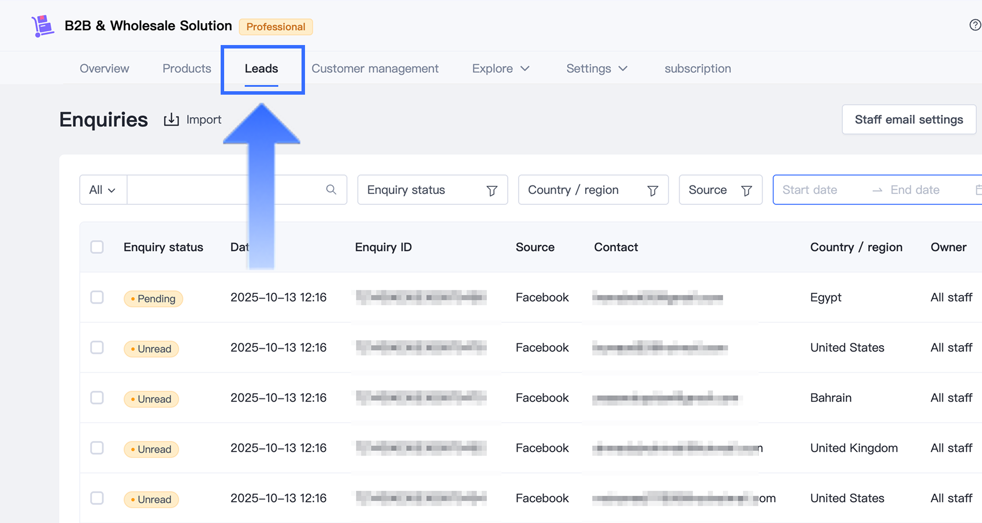Click the calendar icon in date range
Image resolution: width=982 pixels, height=523 pixels.
978,190
